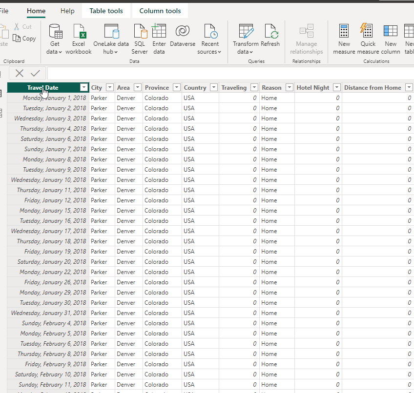Click the Refresh queries icon
The height and width of the screenshot is (393, 414).
pyautogui.click(x=270, y=32)
